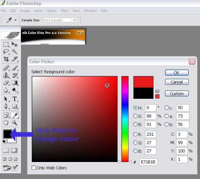
Task: Open the eyedropper tool preset picker arrow
Action: click(15, 20)
